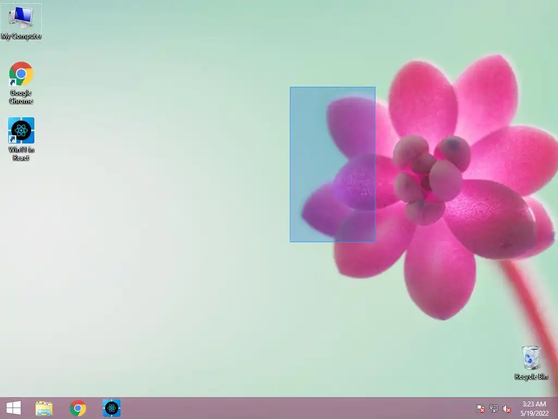
Task: Select the Recycle Bin desktop icon
Action: point(531,362)
